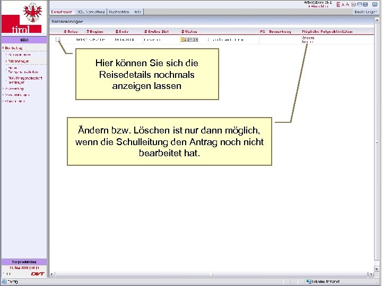Sort table by Status column

pyautogui.click(x=189, y=32)
